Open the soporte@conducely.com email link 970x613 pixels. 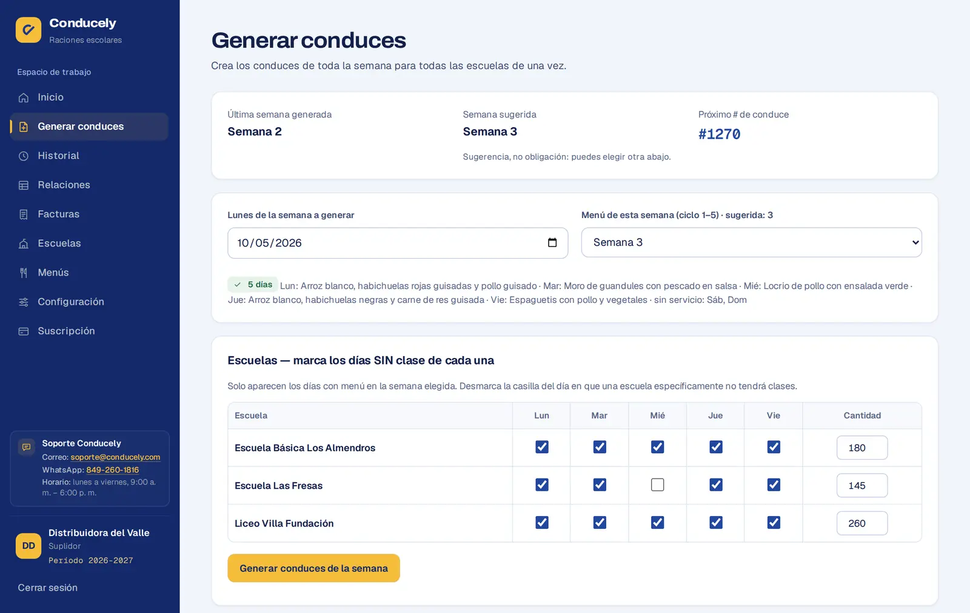[115, 457]
